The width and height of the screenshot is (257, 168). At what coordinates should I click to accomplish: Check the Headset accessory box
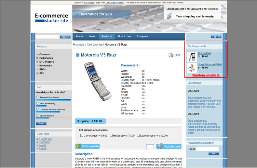pos(111,135)
